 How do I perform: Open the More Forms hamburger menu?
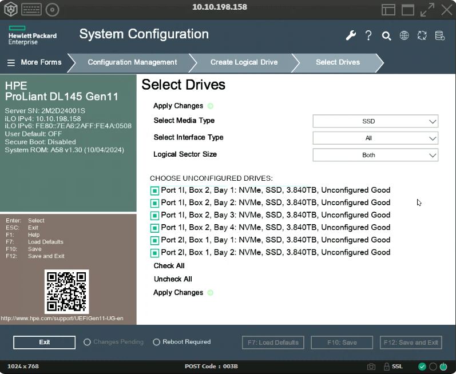(11, 62)
